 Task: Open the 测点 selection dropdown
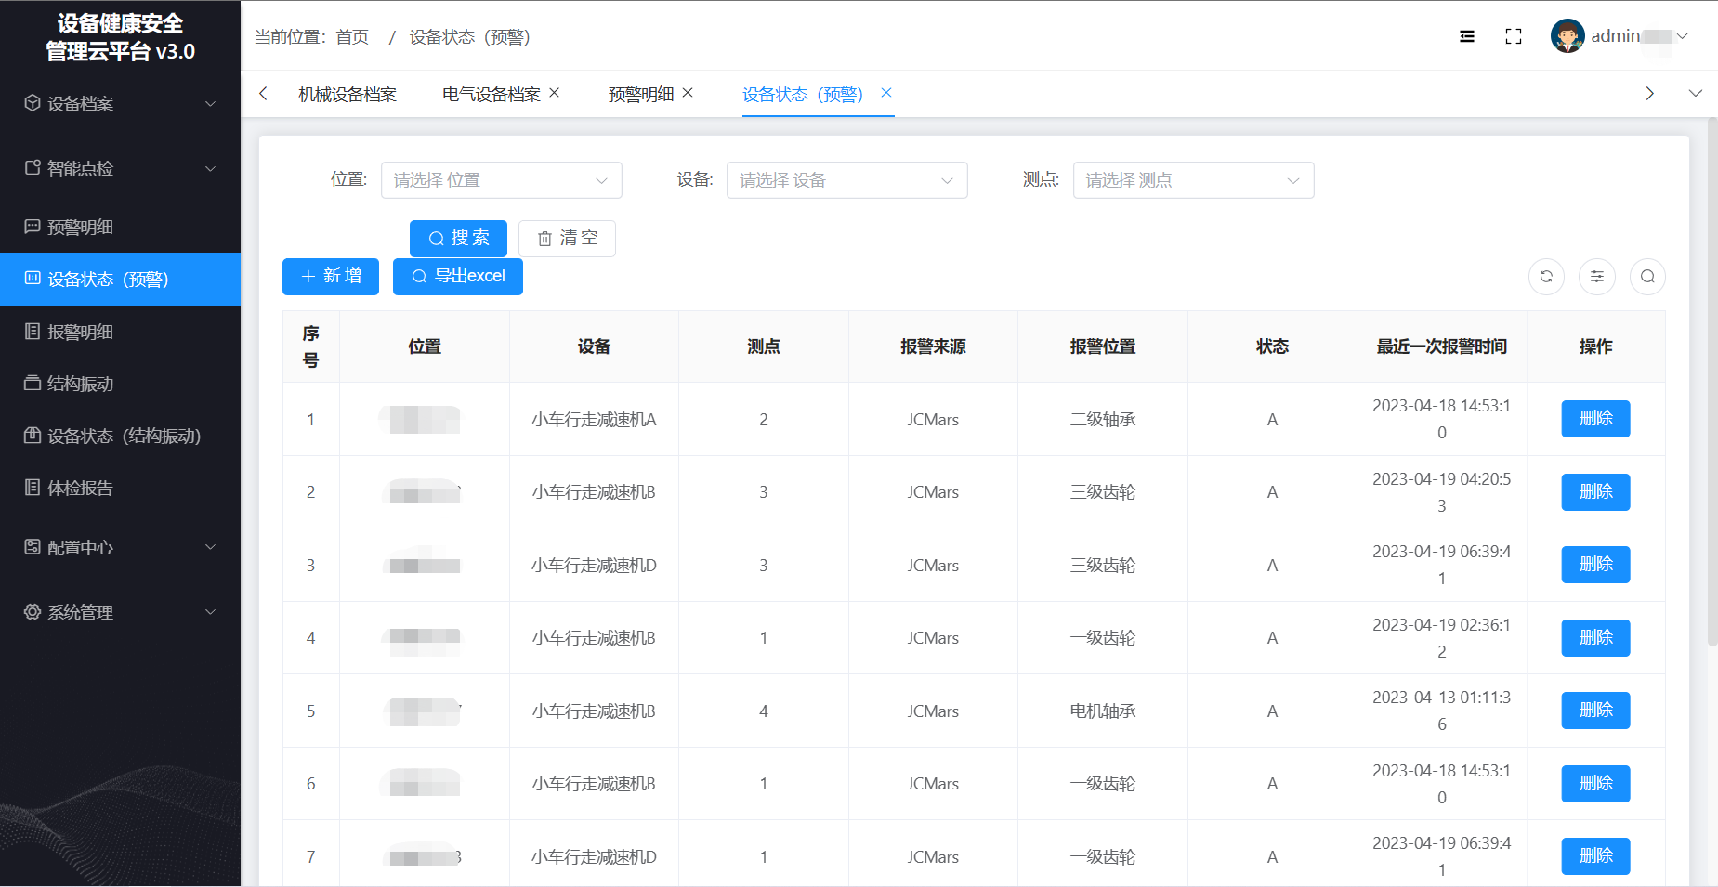tap(1193, 180)
